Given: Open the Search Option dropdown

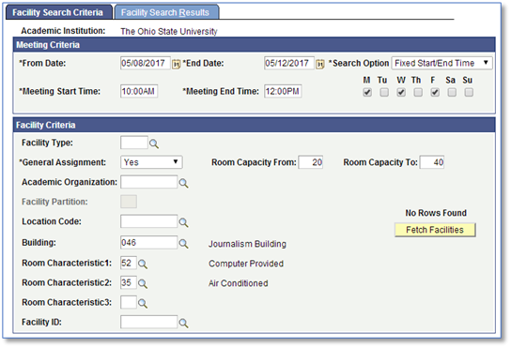Looking at the screenshot, I should pos(441,63).
